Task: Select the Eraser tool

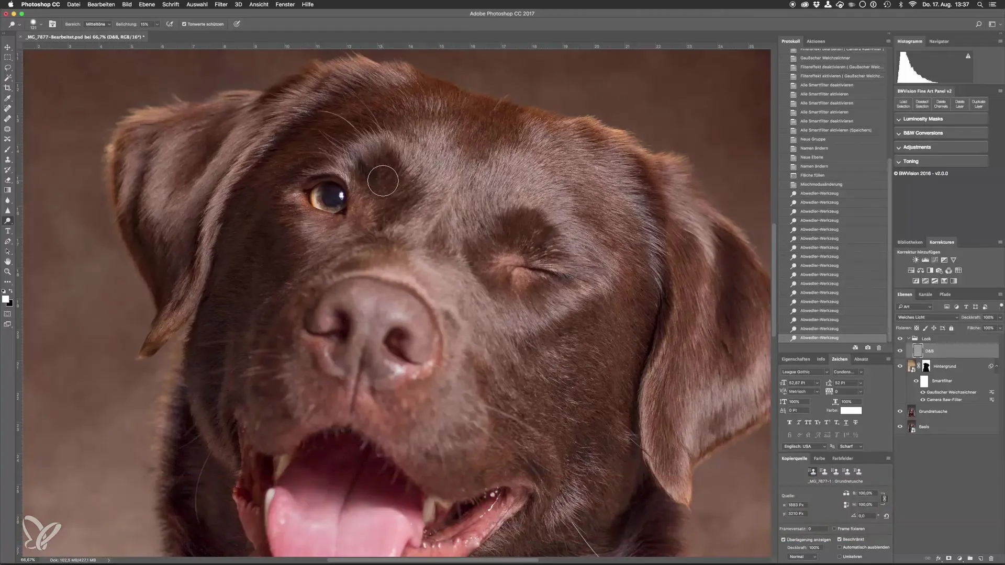Action: tap(7, 180)
